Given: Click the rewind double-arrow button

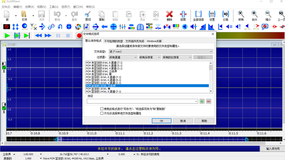Looking at the screenshot, I should point(38,36).
